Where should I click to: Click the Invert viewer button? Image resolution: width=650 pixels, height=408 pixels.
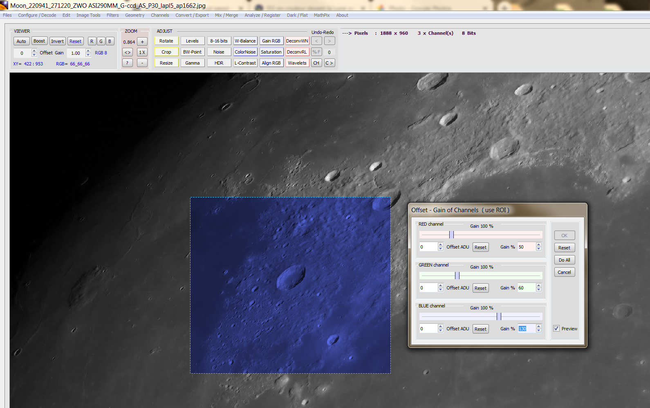click(x=58, y=41)
